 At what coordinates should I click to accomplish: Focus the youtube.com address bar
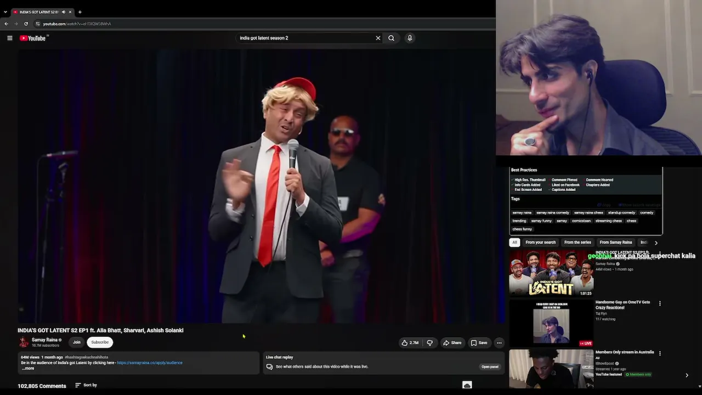(77, 24)
